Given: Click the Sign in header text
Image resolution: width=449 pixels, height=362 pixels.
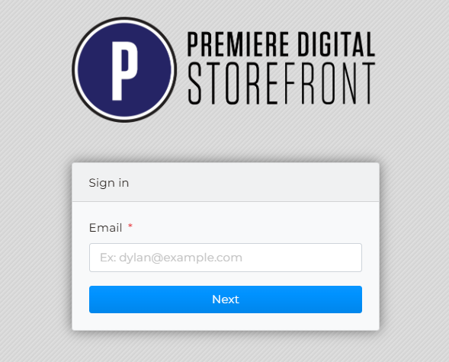Looking at the screenshot, I should pos(109,183).
